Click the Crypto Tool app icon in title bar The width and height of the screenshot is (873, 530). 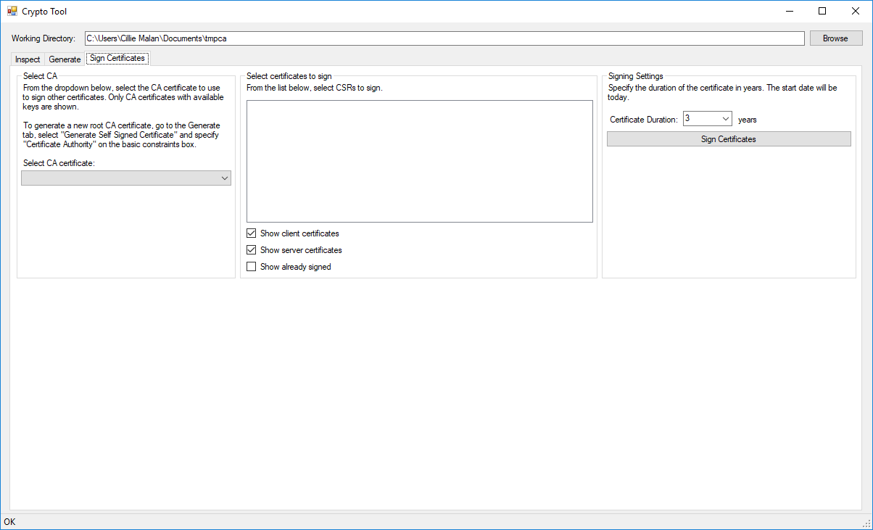click(12, 11)
